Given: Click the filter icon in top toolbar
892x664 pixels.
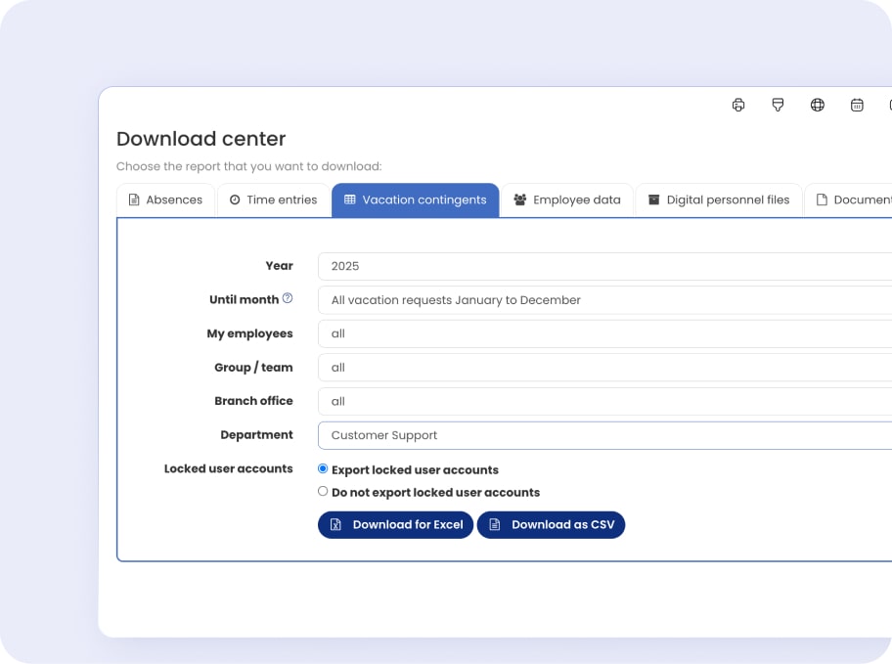Looking at the screenshot, I should coord(778,105).
